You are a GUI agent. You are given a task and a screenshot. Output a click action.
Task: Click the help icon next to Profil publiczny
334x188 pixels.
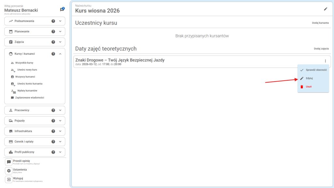[53, 152]
